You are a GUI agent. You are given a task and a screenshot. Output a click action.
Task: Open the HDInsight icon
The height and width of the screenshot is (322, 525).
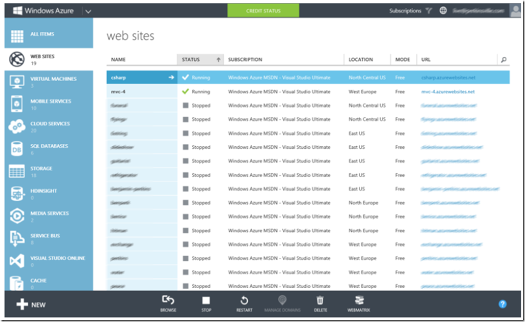pyautogui.click(x=17, y=193)
